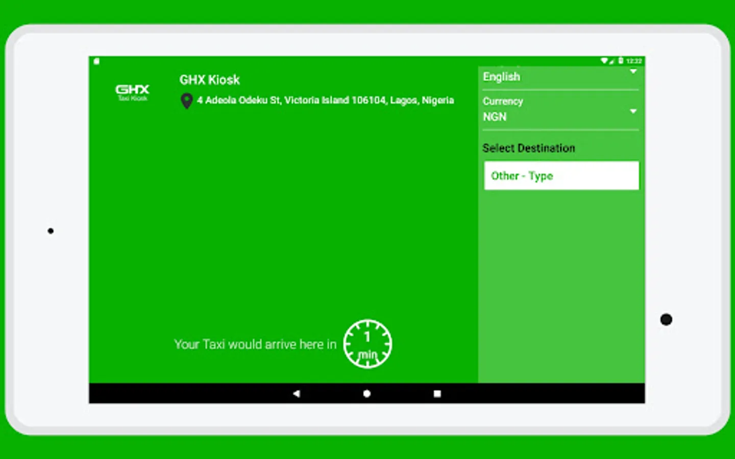The image size is (735, 459).
Task: Click the address 4 Adeola Odeku St text
Action: point(325,100)
